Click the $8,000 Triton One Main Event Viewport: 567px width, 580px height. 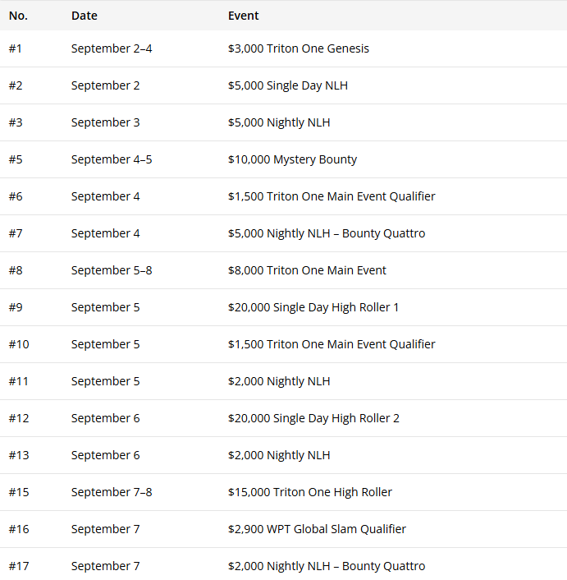(x=307, y=270)
